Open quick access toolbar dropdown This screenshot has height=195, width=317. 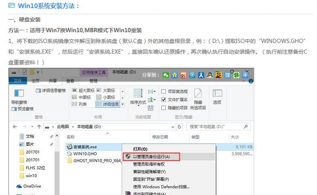(38, 72)
